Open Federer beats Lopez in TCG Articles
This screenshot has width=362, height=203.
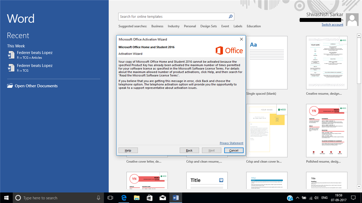pos(35,55)
